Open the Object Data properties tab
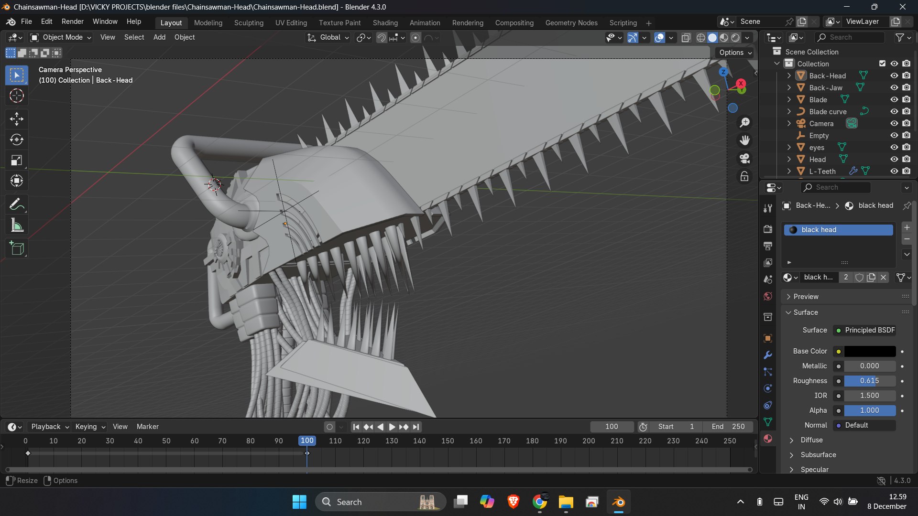Screen dimensions: 918x516 tap(768, 422)
